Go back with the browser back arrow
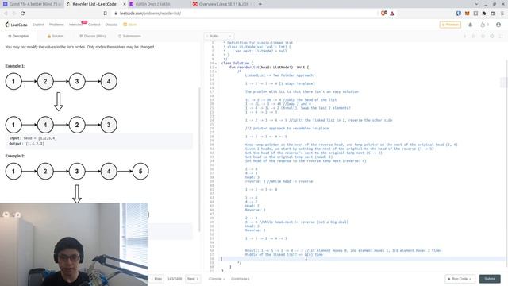Image resolution: width=508 pixels, height=286 pixels. (x=6, y=14)
